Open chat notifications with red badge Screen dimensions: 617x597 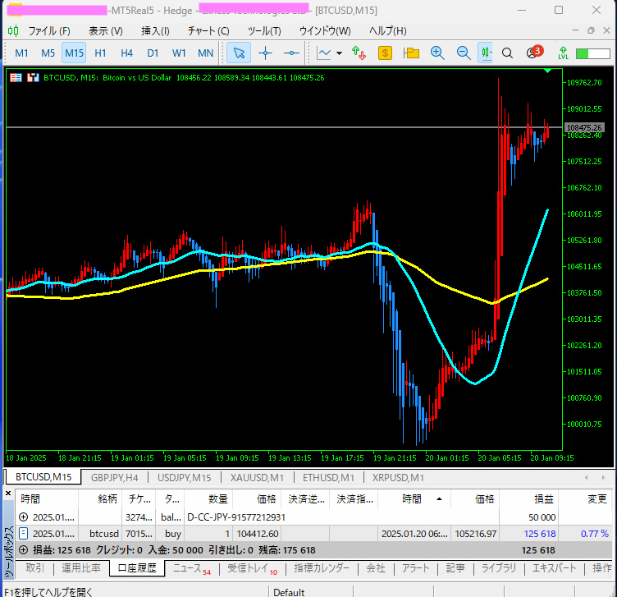tap(533, 53)
